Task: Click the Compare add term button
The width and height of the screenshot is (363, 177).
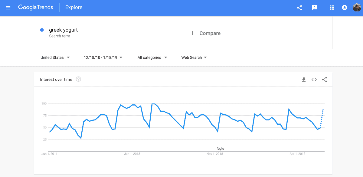Action: (206, 33)
